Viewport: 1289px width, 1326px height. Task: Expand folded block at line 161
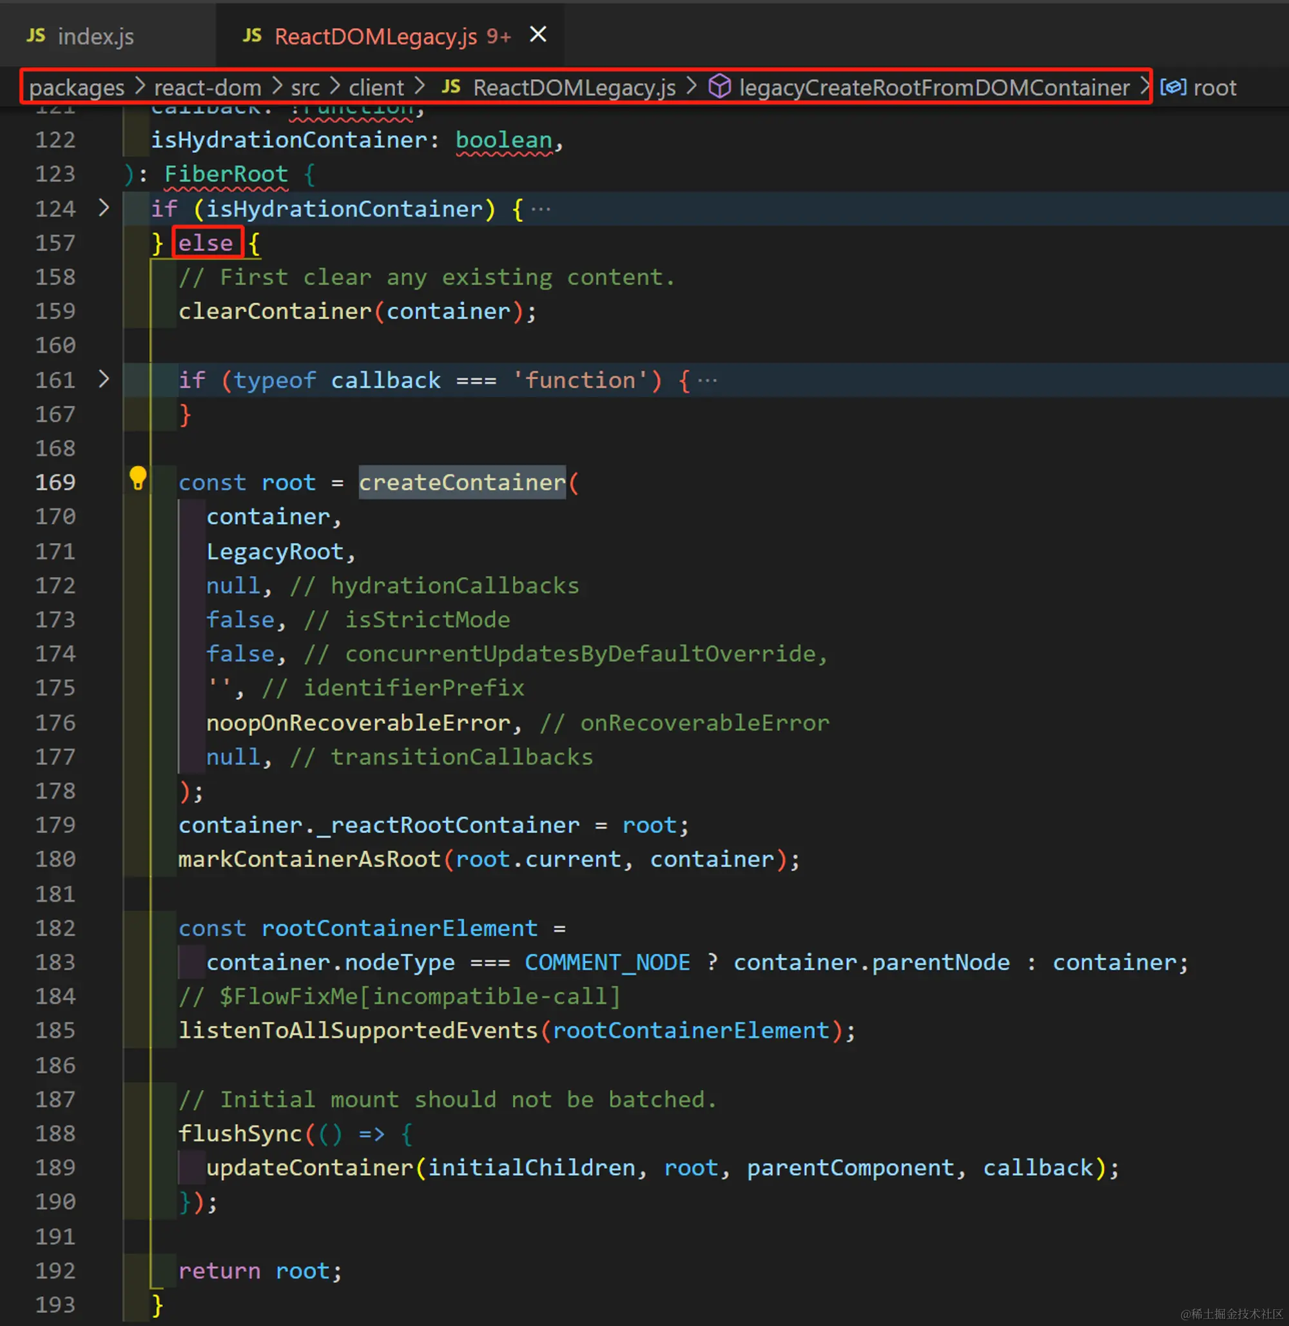click(x=104, y=379)
